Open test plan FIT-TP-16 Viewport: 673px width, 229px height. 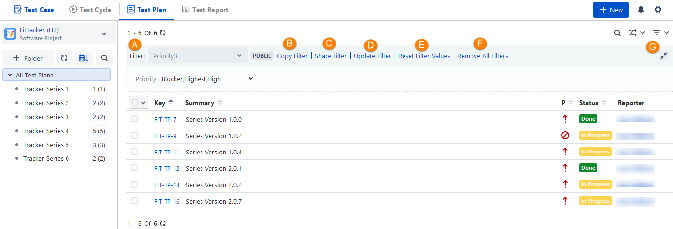coord(167,201)
